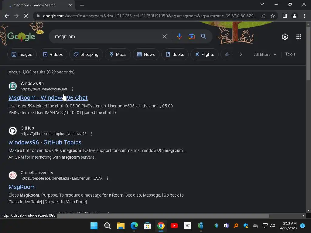Open a new browser tab
The image size is (311, 233).
[82, 5]
